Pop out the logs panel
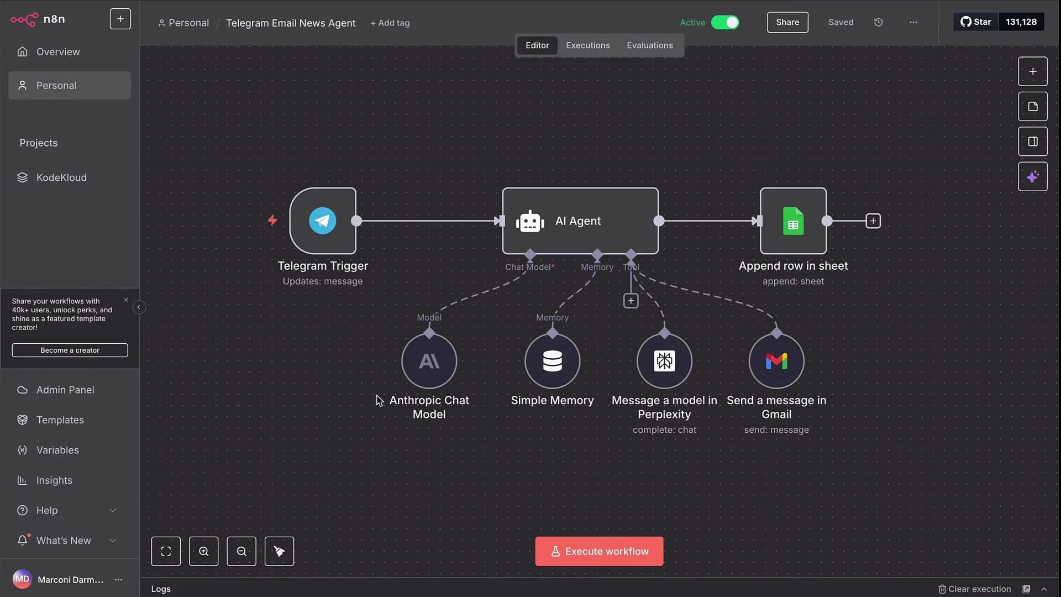The height and width of the screenshot is (597, 1061). tap(1026, 589)
